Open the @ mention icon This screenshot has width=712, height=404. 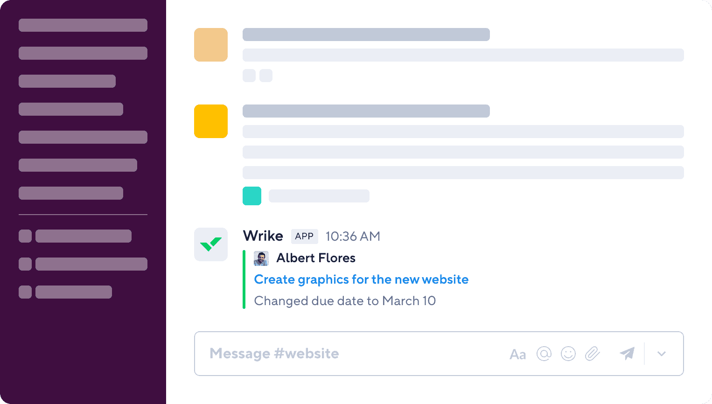coord(544,354)
